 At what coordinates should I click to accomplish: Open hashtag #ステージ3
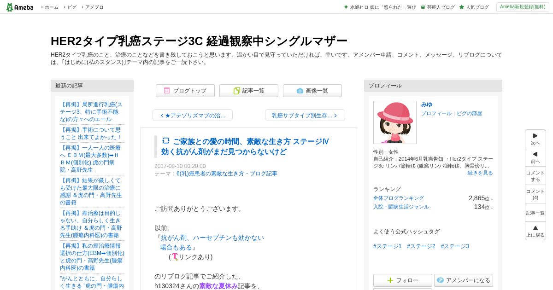click(x=455, y=246)
